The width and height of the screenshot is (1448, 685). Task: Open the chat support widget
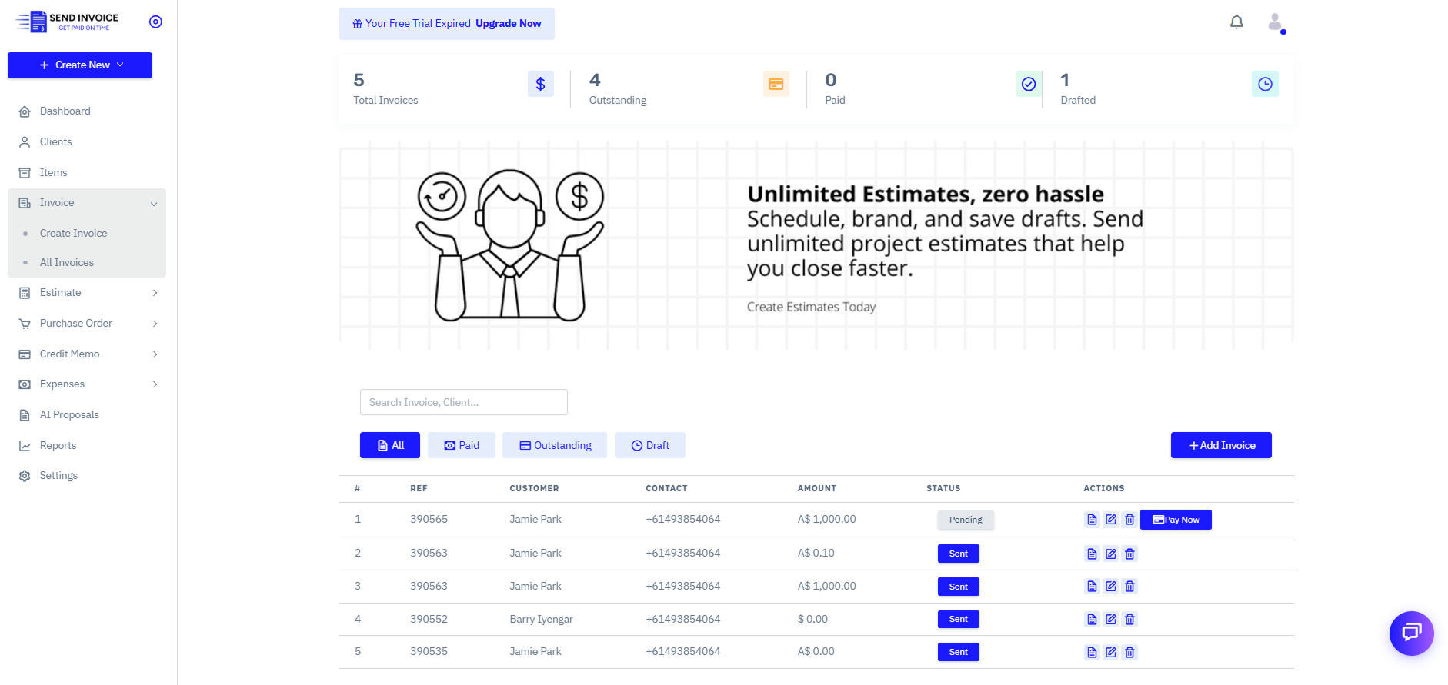(1411, 633)
